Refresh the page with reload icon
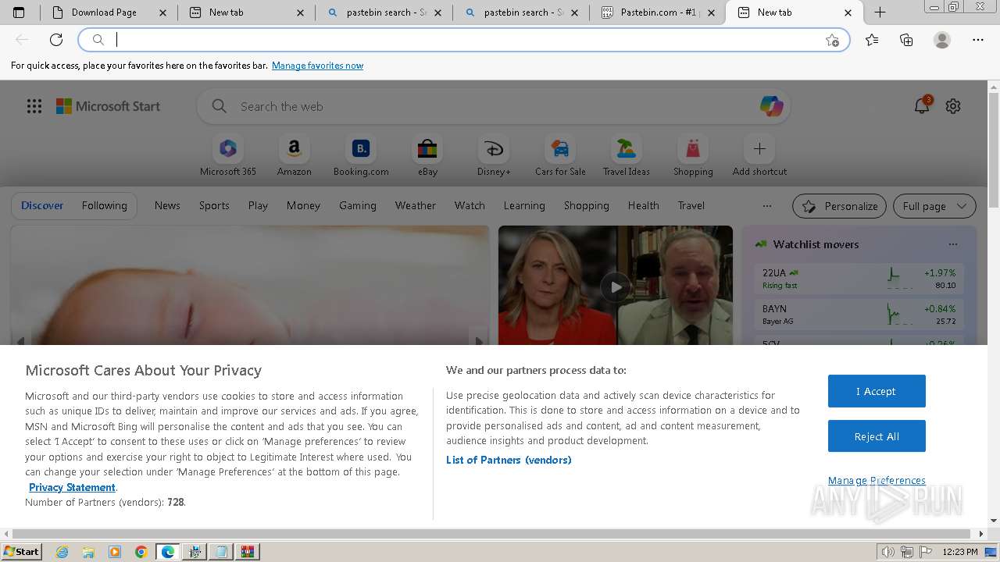Viewport: 1000px width, 562px height. tap(56, 40)
